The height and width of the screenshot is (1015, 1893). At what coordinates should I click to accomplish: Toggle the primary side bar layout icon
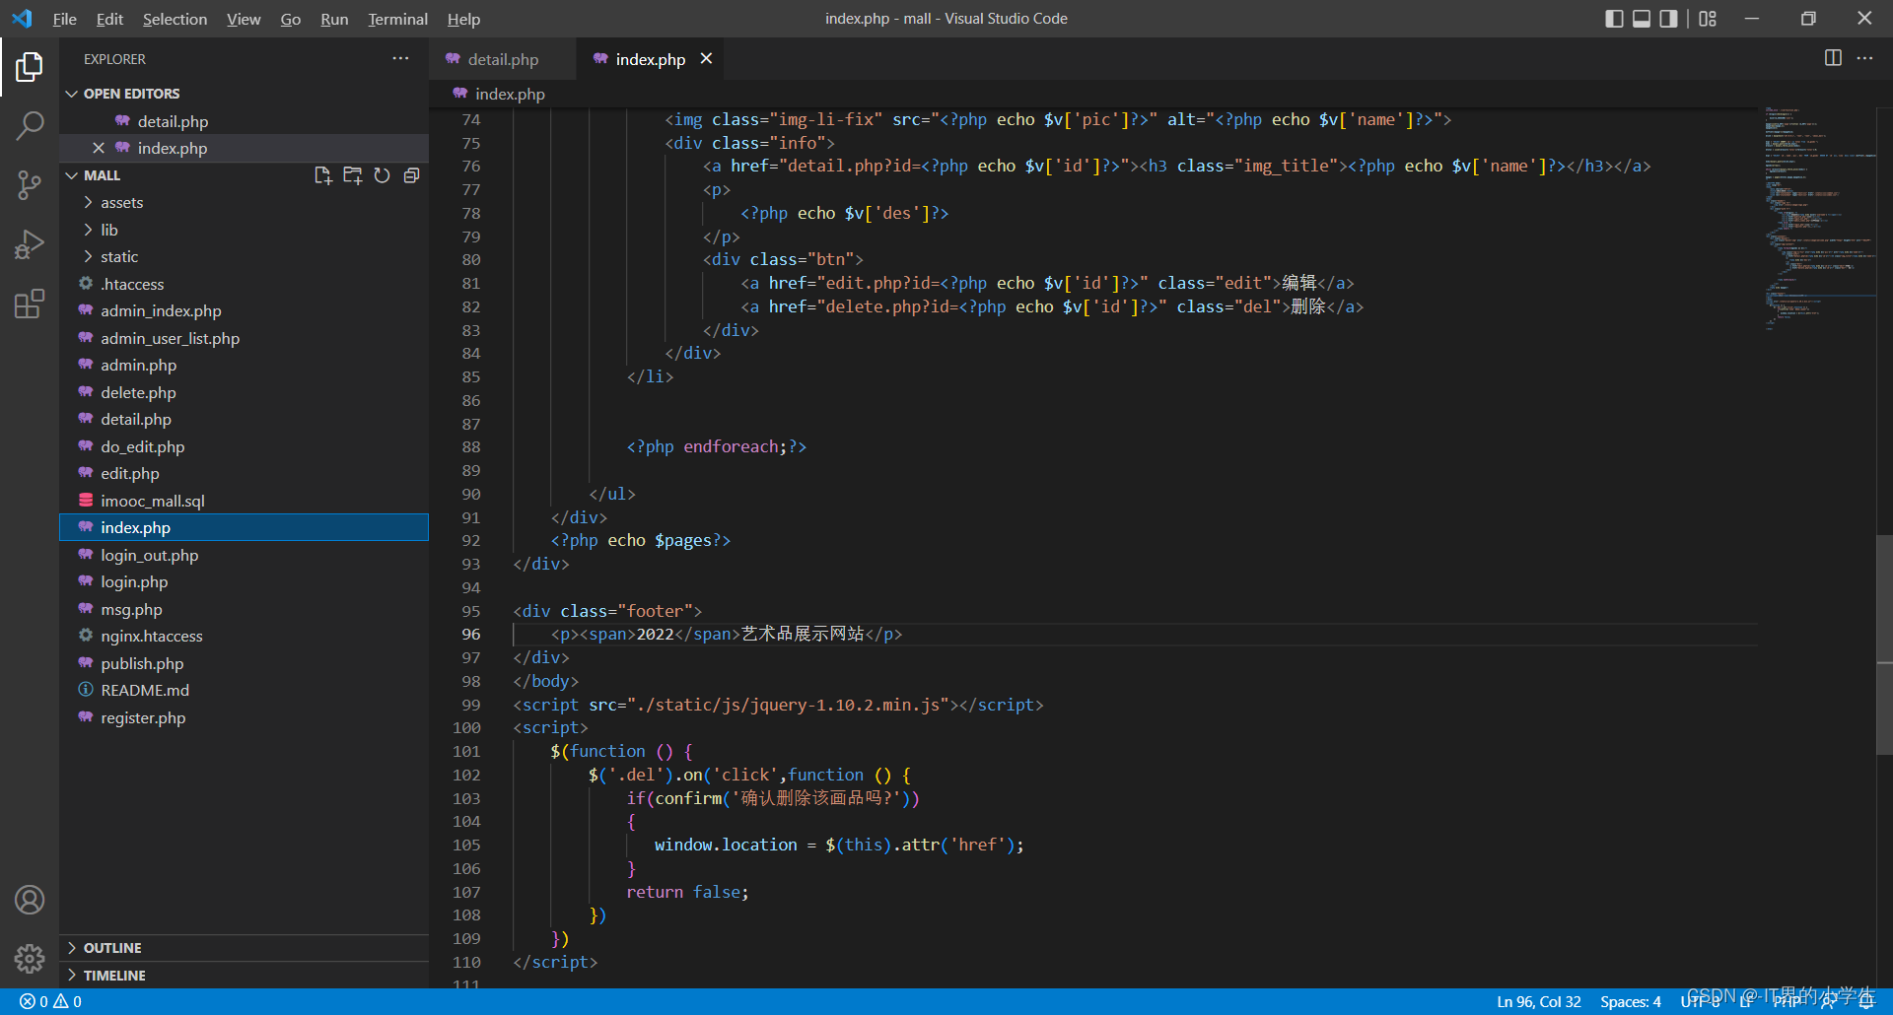click(x=1614, y=19)
